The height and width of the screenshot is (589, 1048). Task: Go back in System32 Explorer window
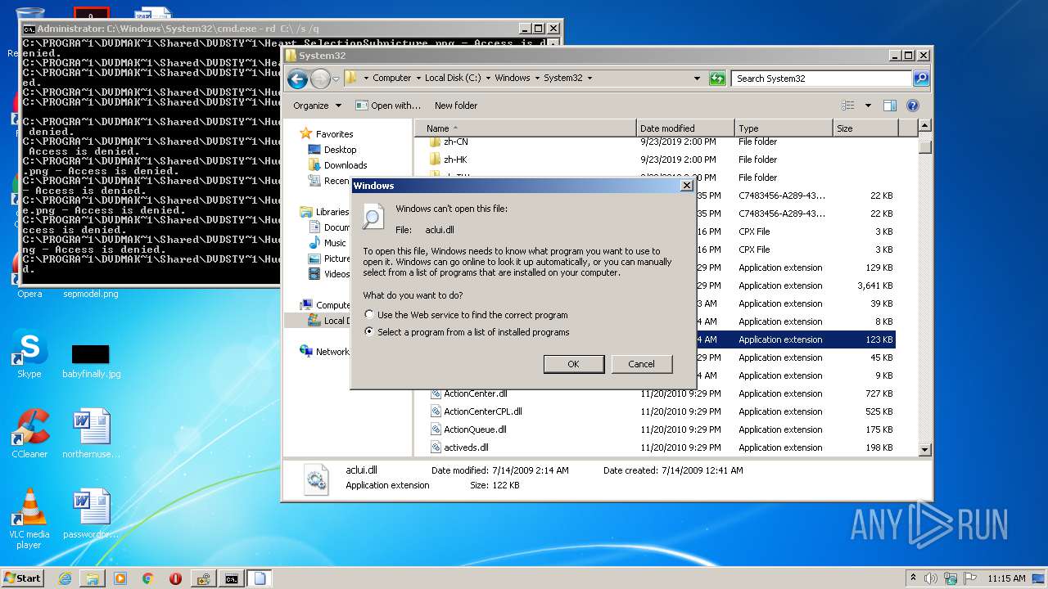coord(297,79)
